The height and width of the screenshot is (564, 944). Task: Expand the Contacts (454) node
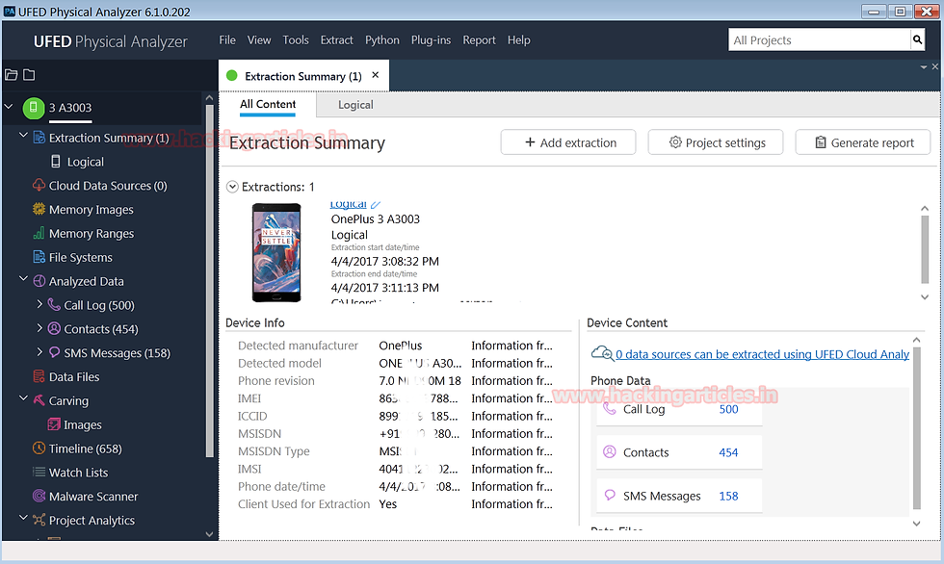click(x=39, y=327)
